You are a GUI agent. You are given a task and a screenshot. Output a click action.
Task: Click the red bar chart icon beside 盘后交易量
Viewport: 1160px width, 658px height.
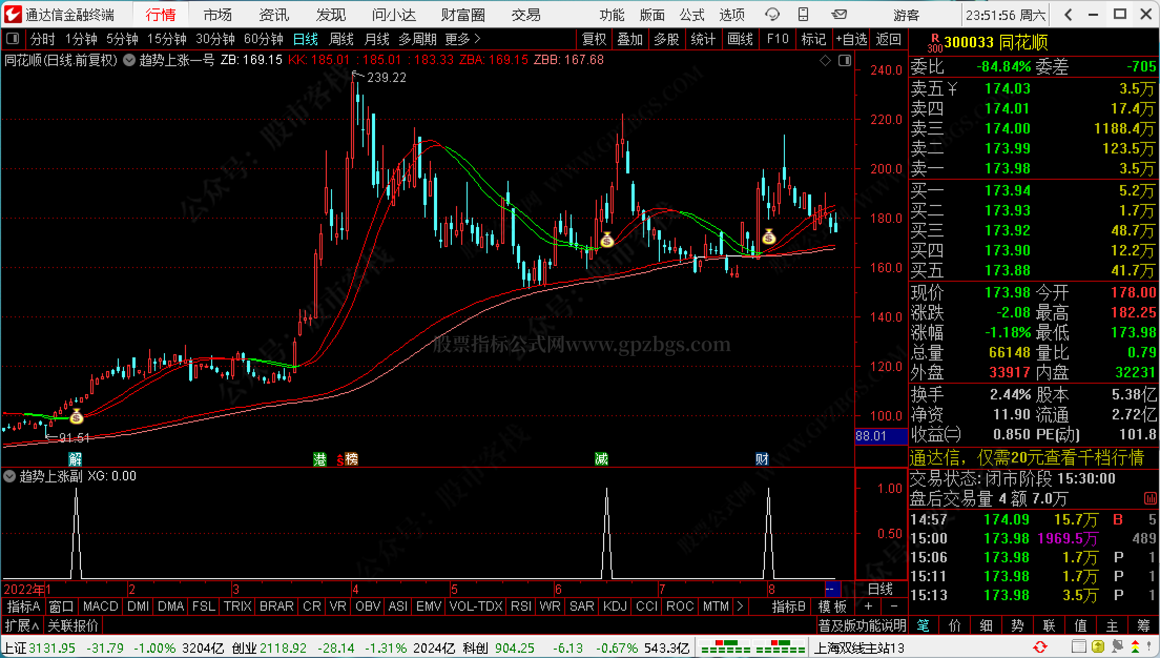click(1150, 498)
